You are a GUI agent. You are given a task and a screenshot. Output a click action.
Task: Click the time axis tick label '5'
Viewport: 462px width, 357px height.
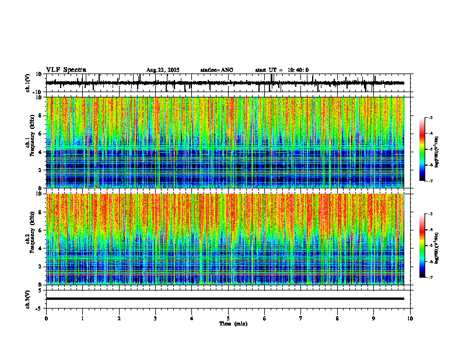point(228,318)
